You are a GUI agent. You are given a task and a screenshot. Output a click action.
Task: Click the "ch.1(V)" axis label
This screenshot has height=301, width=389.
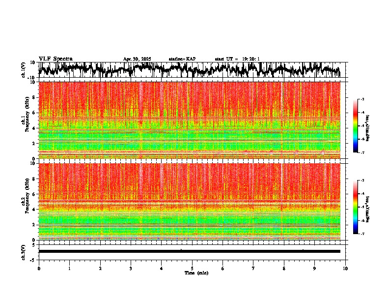[x=24, y=70]
